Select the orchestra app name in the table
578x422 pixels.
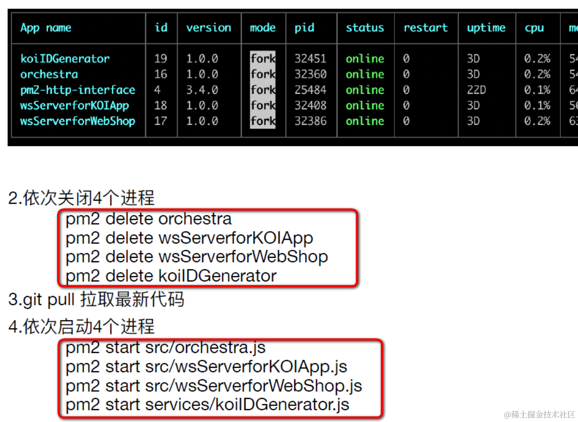(49, 74)
